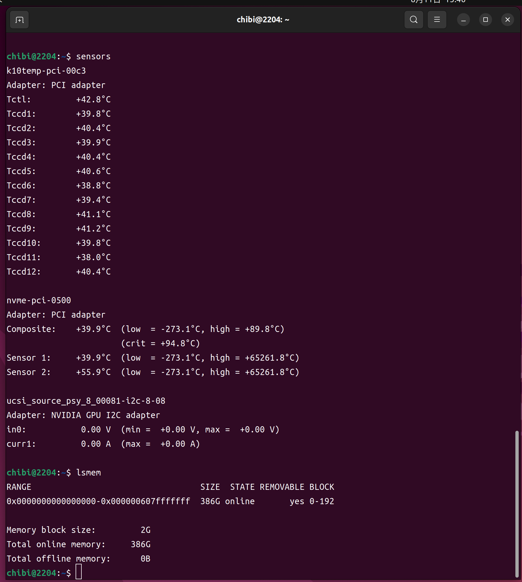Click the Sensor 2 reading +55.9°C
Viewport: 522px width, 582px height.
(93, 372)
